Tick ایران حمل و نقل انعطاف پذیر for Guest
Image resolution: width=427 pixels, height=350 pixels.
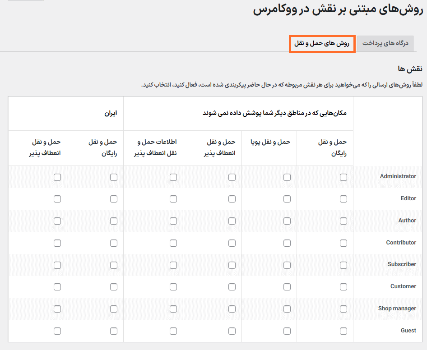point(57,331)
